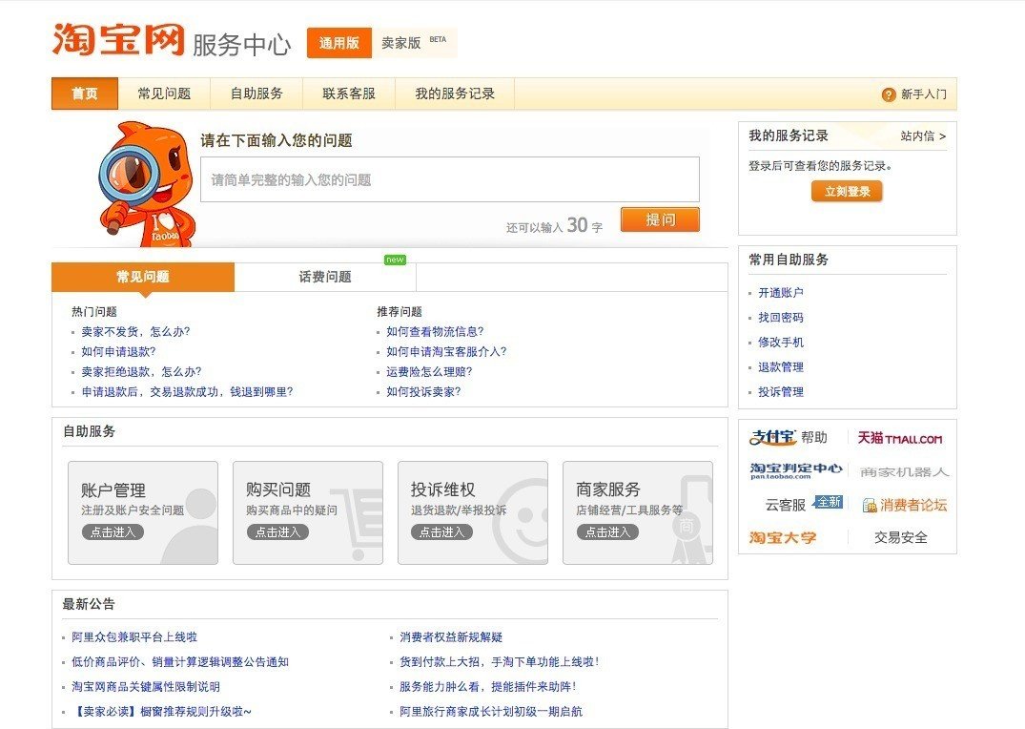This screenshot has width=1025, height=729.
Task: Click the orange Taobao mascot with magnifier
Action: click(147, 184)
